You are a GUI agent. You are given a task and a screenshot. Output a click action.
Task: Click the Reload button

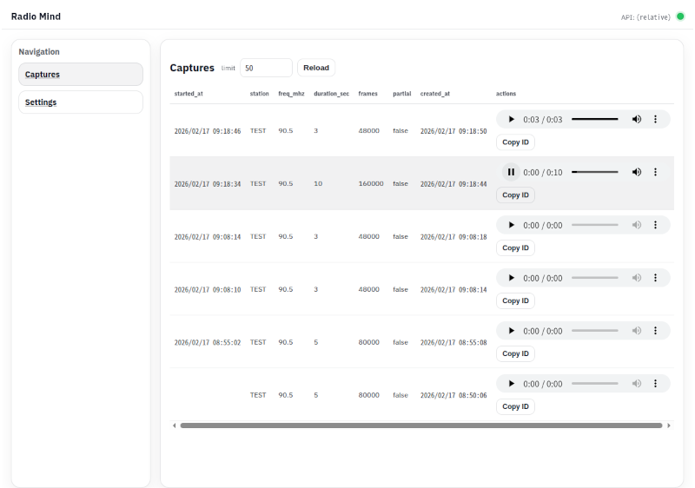click(x=316, y=68)
